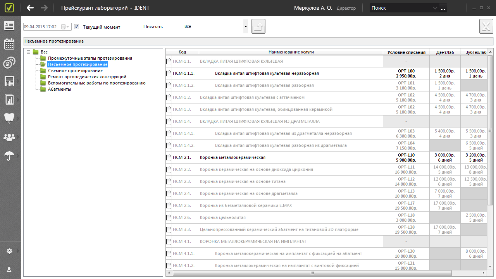Go back with the left arrow
This screenshot has height=279, width=496.
tap(30, 8)
